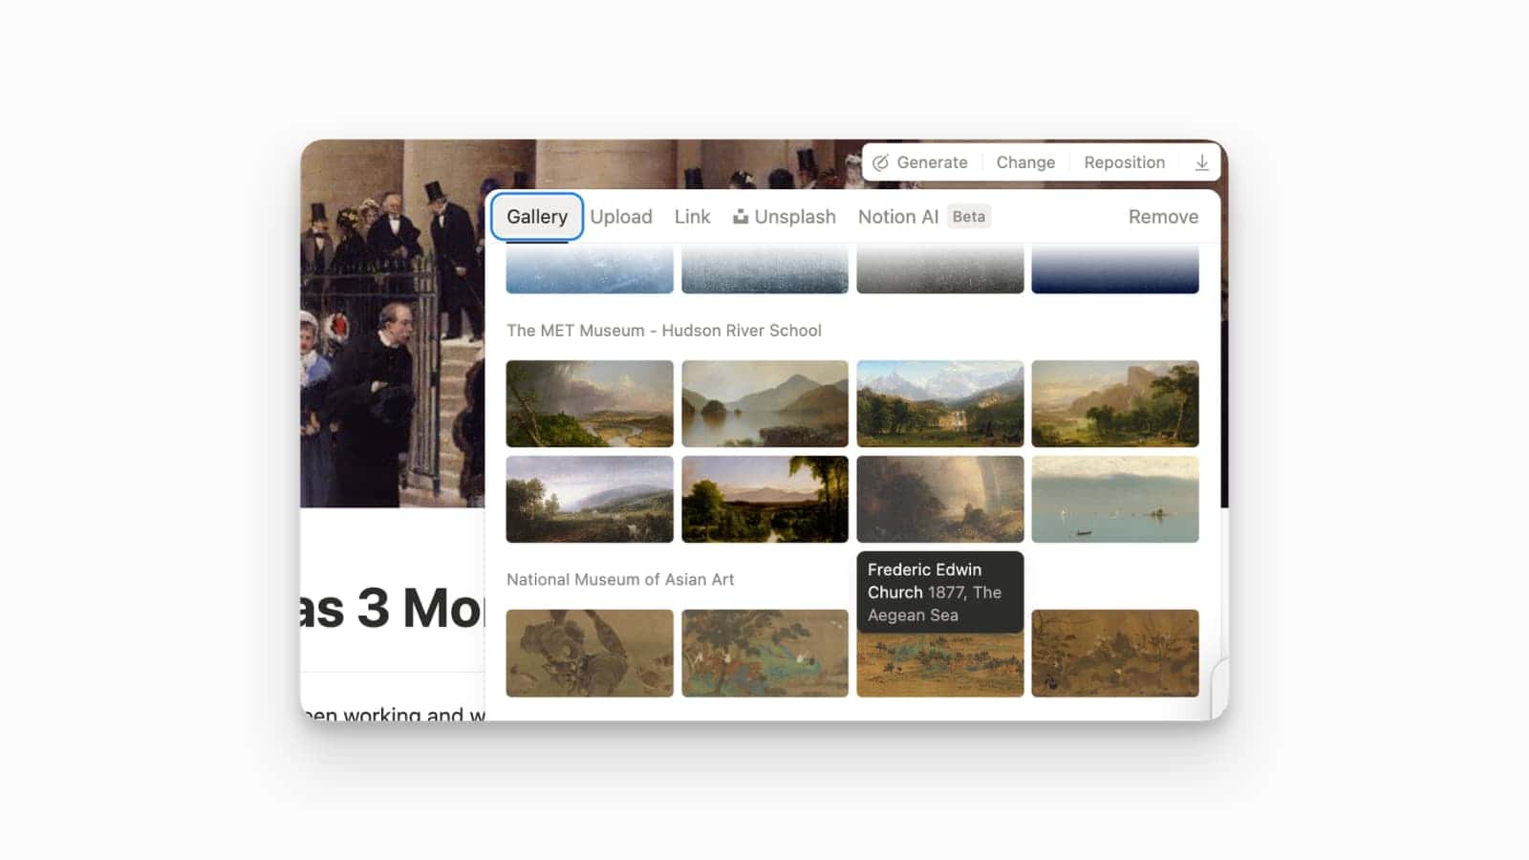Image resolution: width=1529 pixels, height=860 pixels.
Task: Choose the snowy mountain peaks painting
Action: coord(939,403)
